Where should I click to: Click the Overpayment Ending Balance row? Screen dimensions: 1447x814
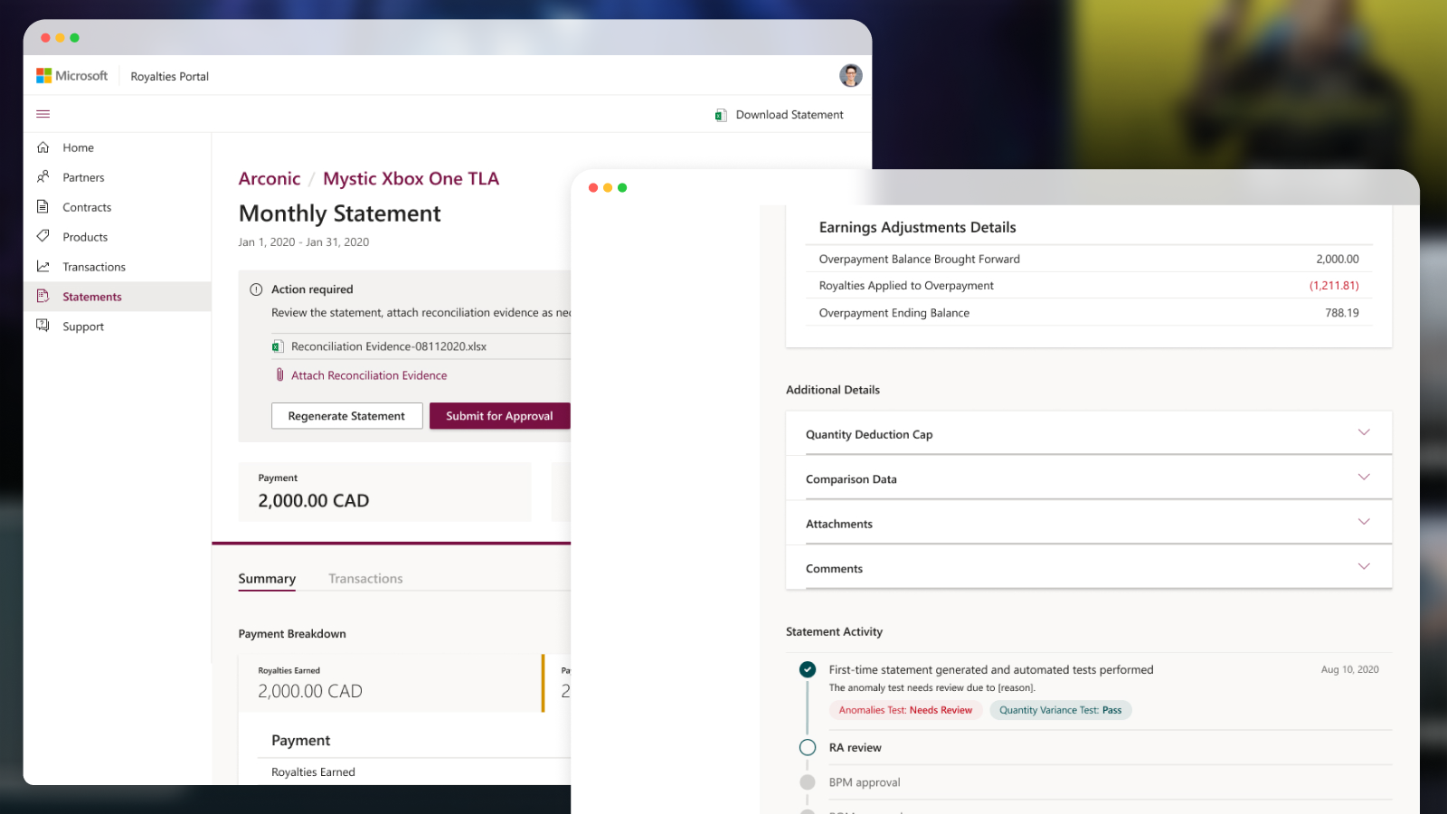(x=1089, y=312)
